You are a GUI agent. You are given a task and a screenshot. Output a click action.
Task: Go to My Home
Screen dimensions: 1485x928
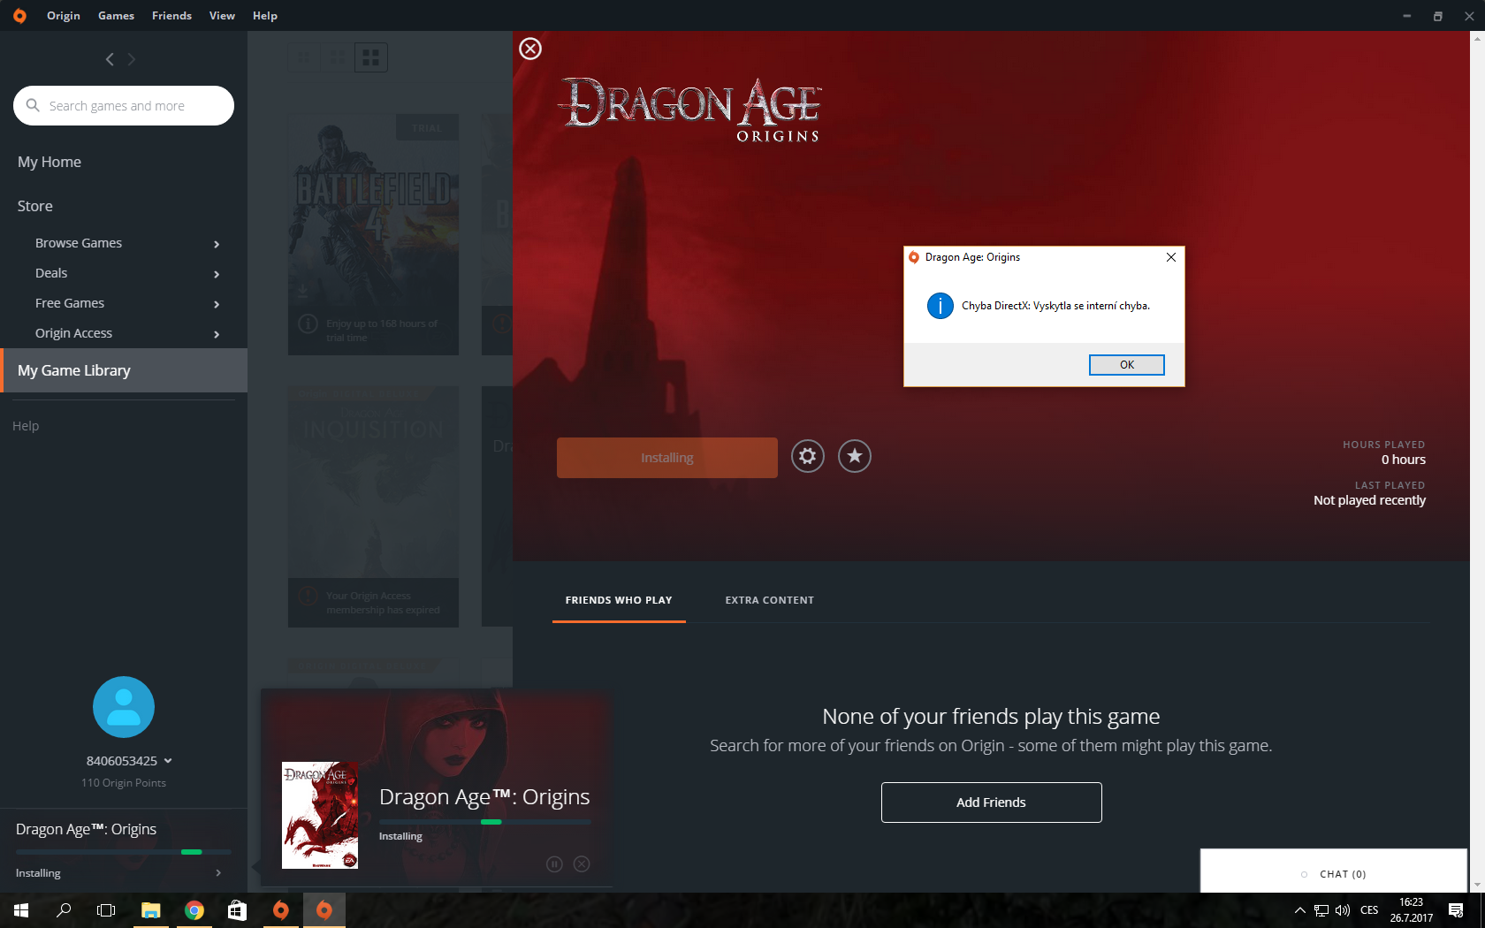(49, 162)
